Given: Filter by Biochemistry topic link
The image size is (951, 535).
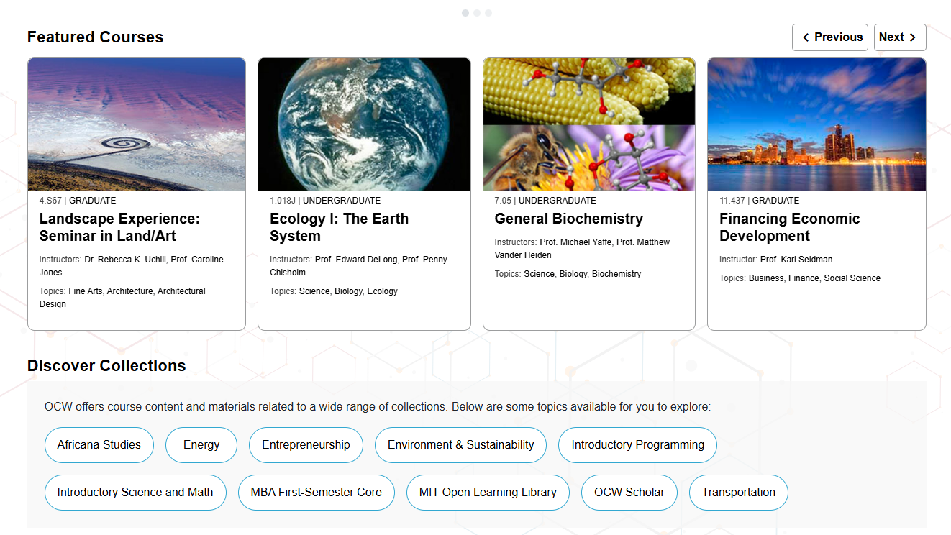Looking at the screenshot, I should click(x=616, y=274).
